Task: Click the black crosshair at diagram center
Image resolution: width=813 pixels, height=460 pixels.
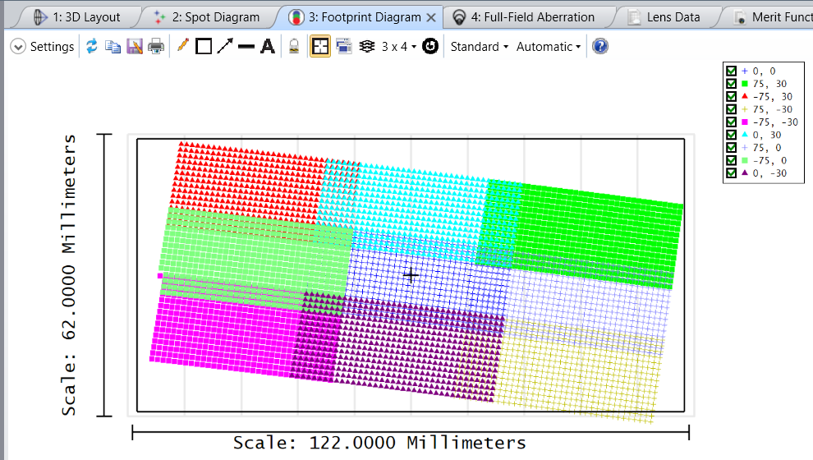Action: (x=410, y=275)
